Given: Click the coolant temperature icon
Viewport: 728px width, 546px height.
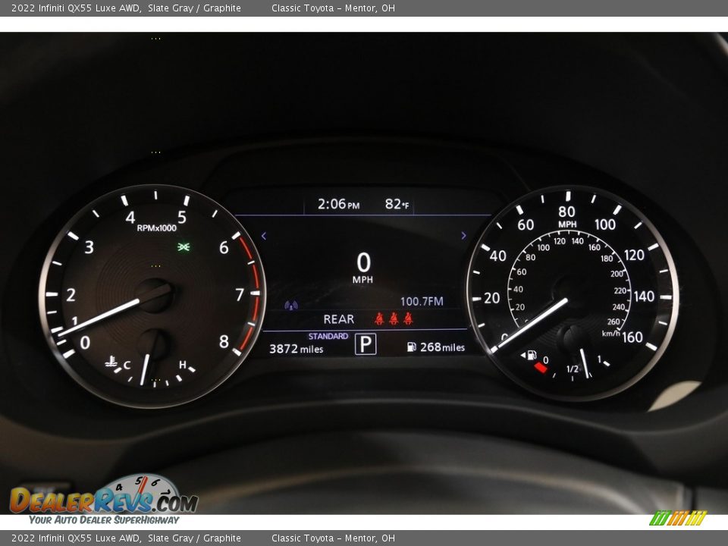Looking at the screenshot, I should click(x=111, y=362).
